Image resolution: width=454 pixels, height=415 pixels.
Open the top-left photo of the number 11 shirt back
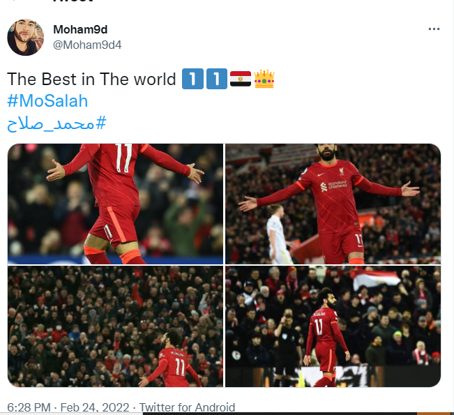pyautogui.click(x=115, y=204)
